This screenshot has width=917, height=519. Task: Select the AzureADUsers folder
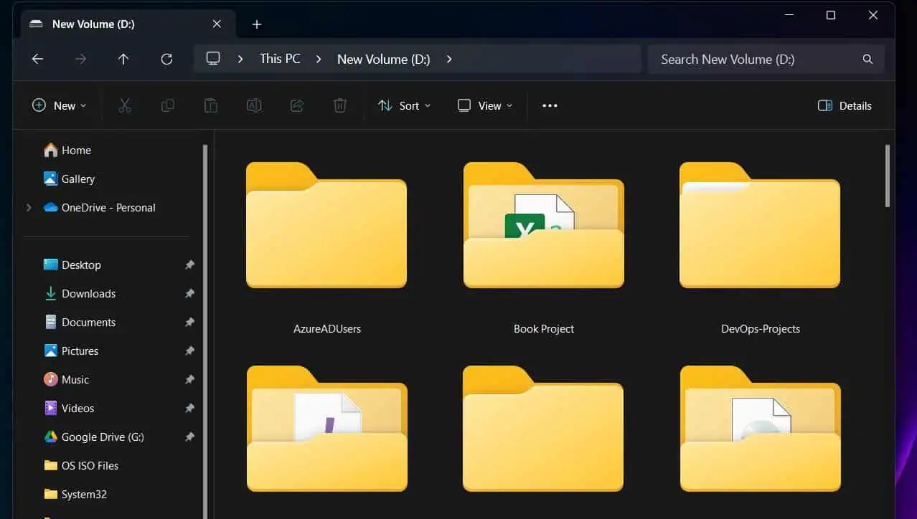point(326,248)
